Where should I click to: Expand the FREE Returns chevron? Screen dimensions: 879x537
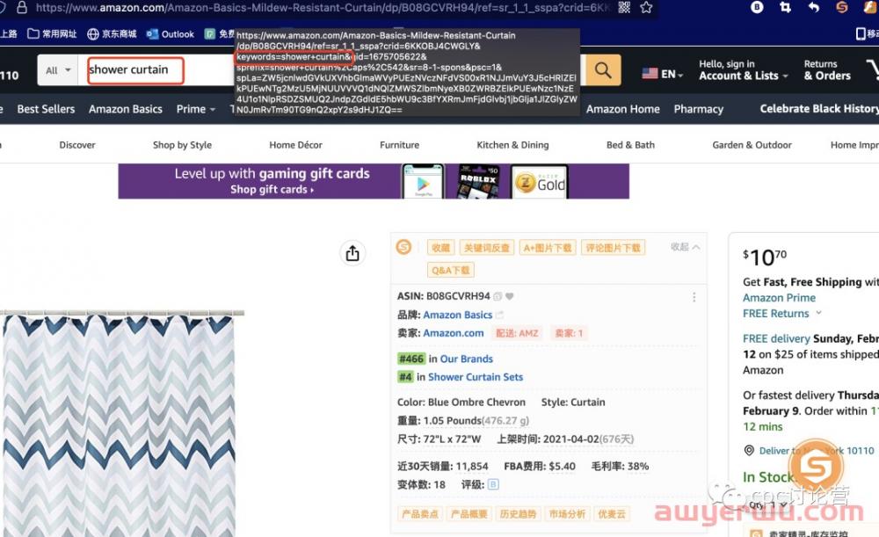818,313
